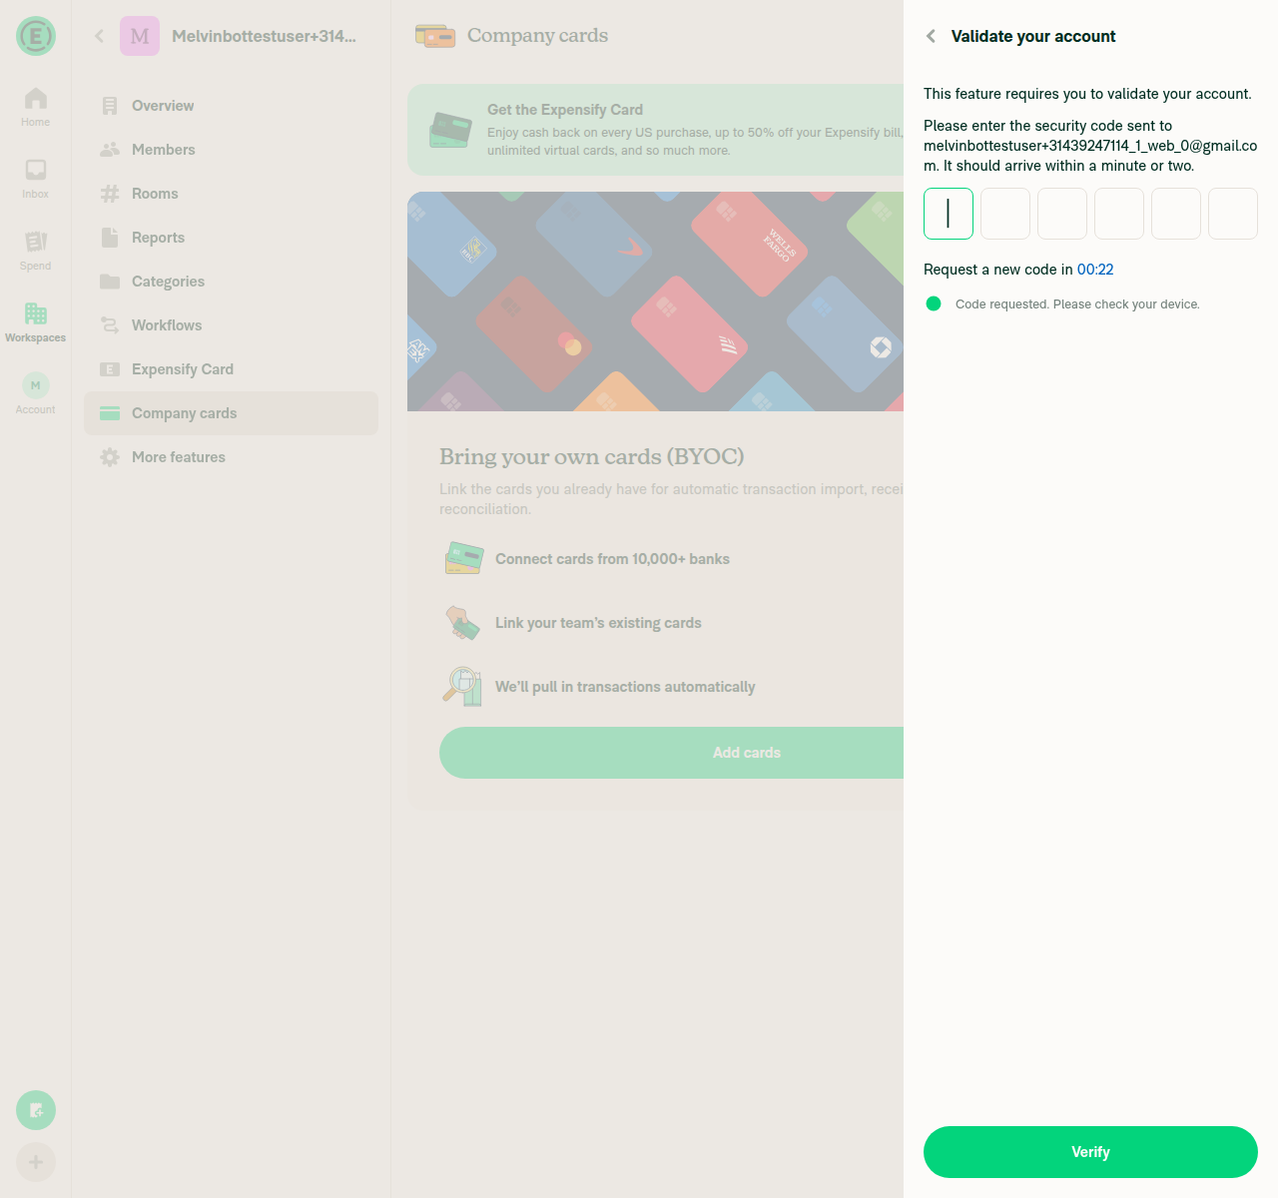Click the plus button in the sidebar
1278x1198 pixels.
coord(36,1162)
